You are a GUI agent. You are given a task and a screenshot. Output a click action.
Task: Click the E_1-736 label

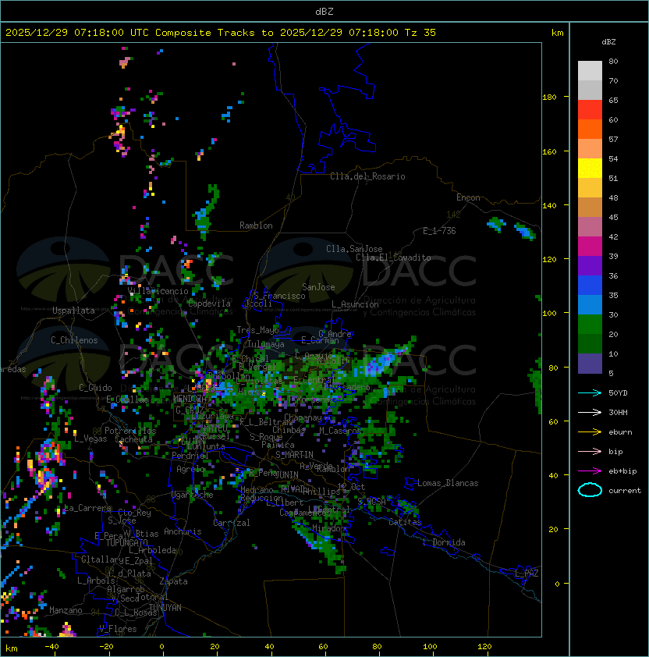(x=439, y=231)
